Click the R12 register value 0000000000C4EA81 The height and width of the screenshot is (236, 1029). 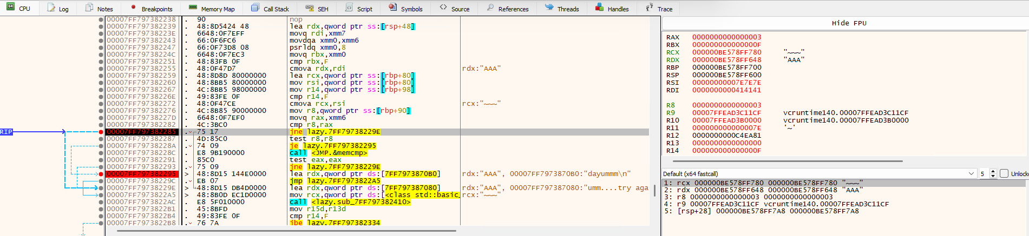tap(726, 136)
